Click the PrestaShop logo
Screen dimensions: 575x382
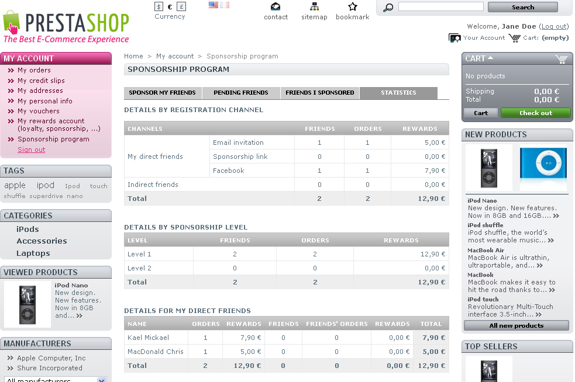66,27
